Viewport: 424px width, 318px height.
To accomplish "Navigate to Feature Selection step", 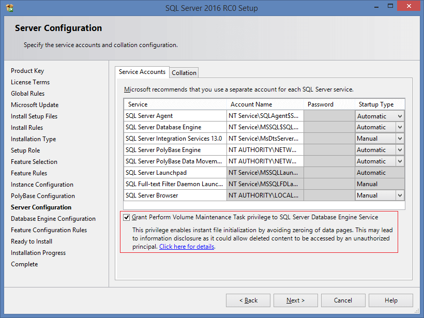I will (34, 161).
